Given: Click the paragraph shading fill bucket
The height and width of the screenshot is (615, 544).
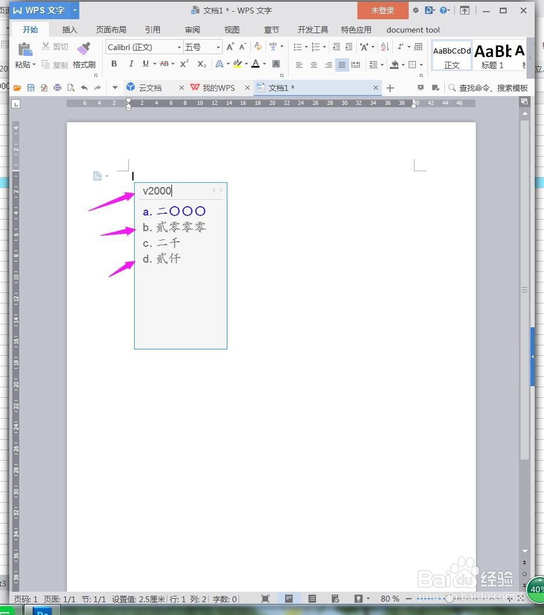Looking at the screenshot, I should point(394,65).
